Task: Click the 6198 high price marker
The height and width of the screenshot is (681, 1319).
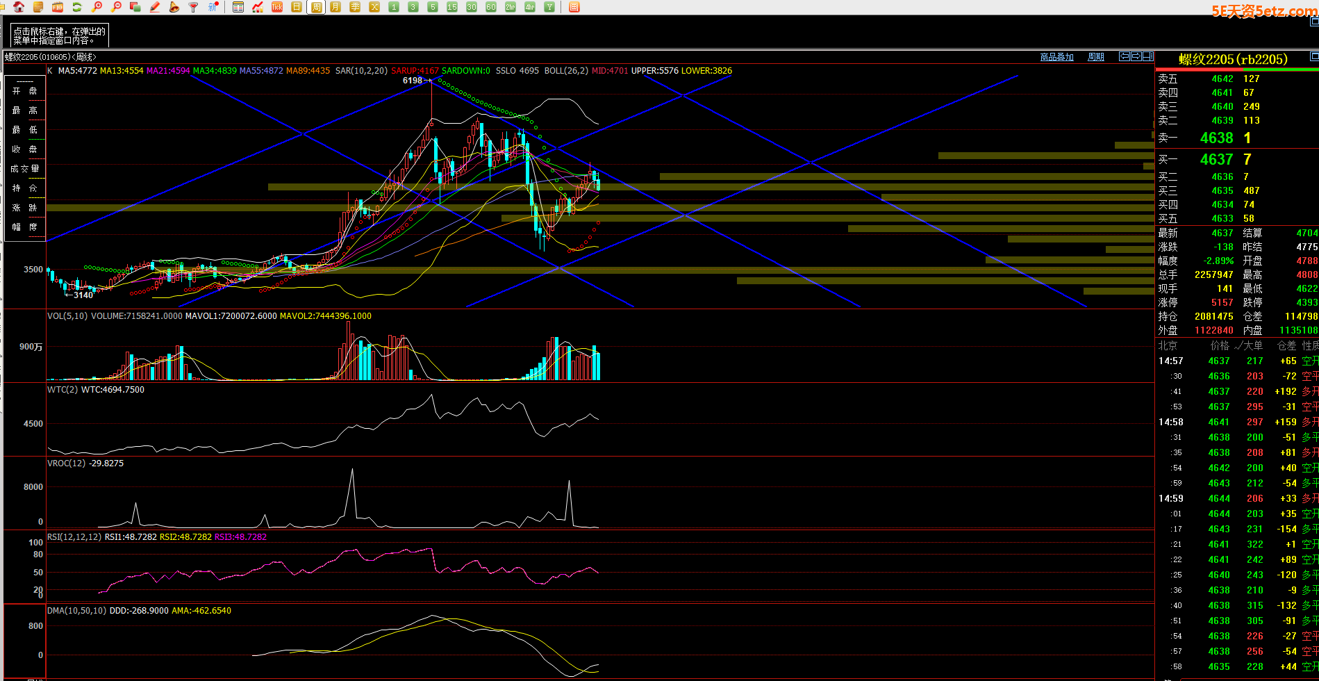Action: 413,81
